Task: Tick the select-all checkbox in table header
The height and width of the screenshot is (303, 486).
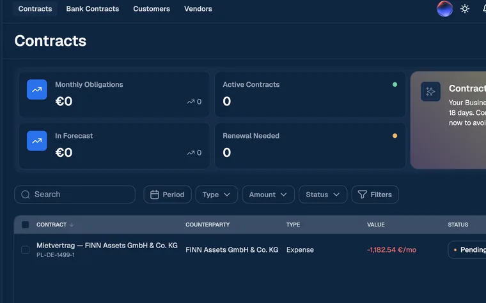Action: pyautogui.click(x=26, y=225)
